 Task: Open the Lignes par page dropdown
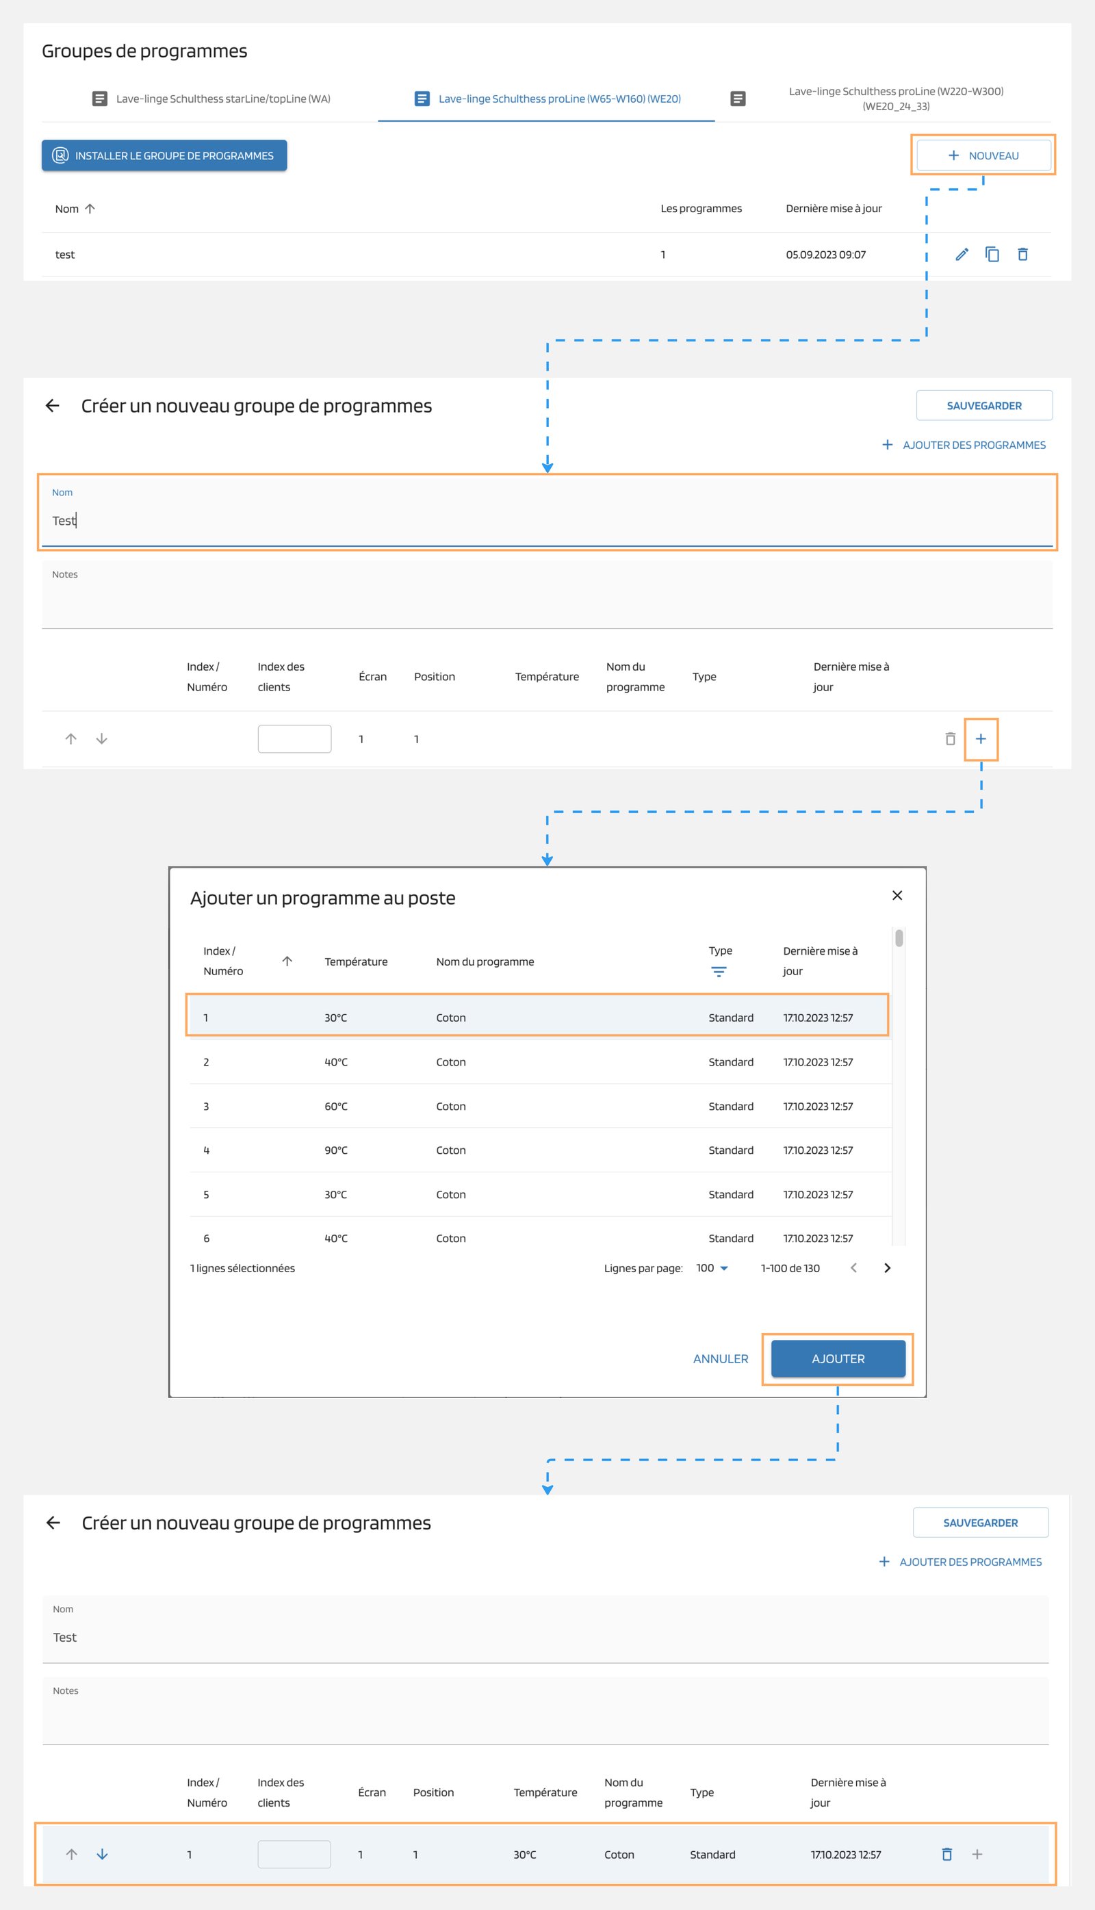click(x=712, y=1268)
